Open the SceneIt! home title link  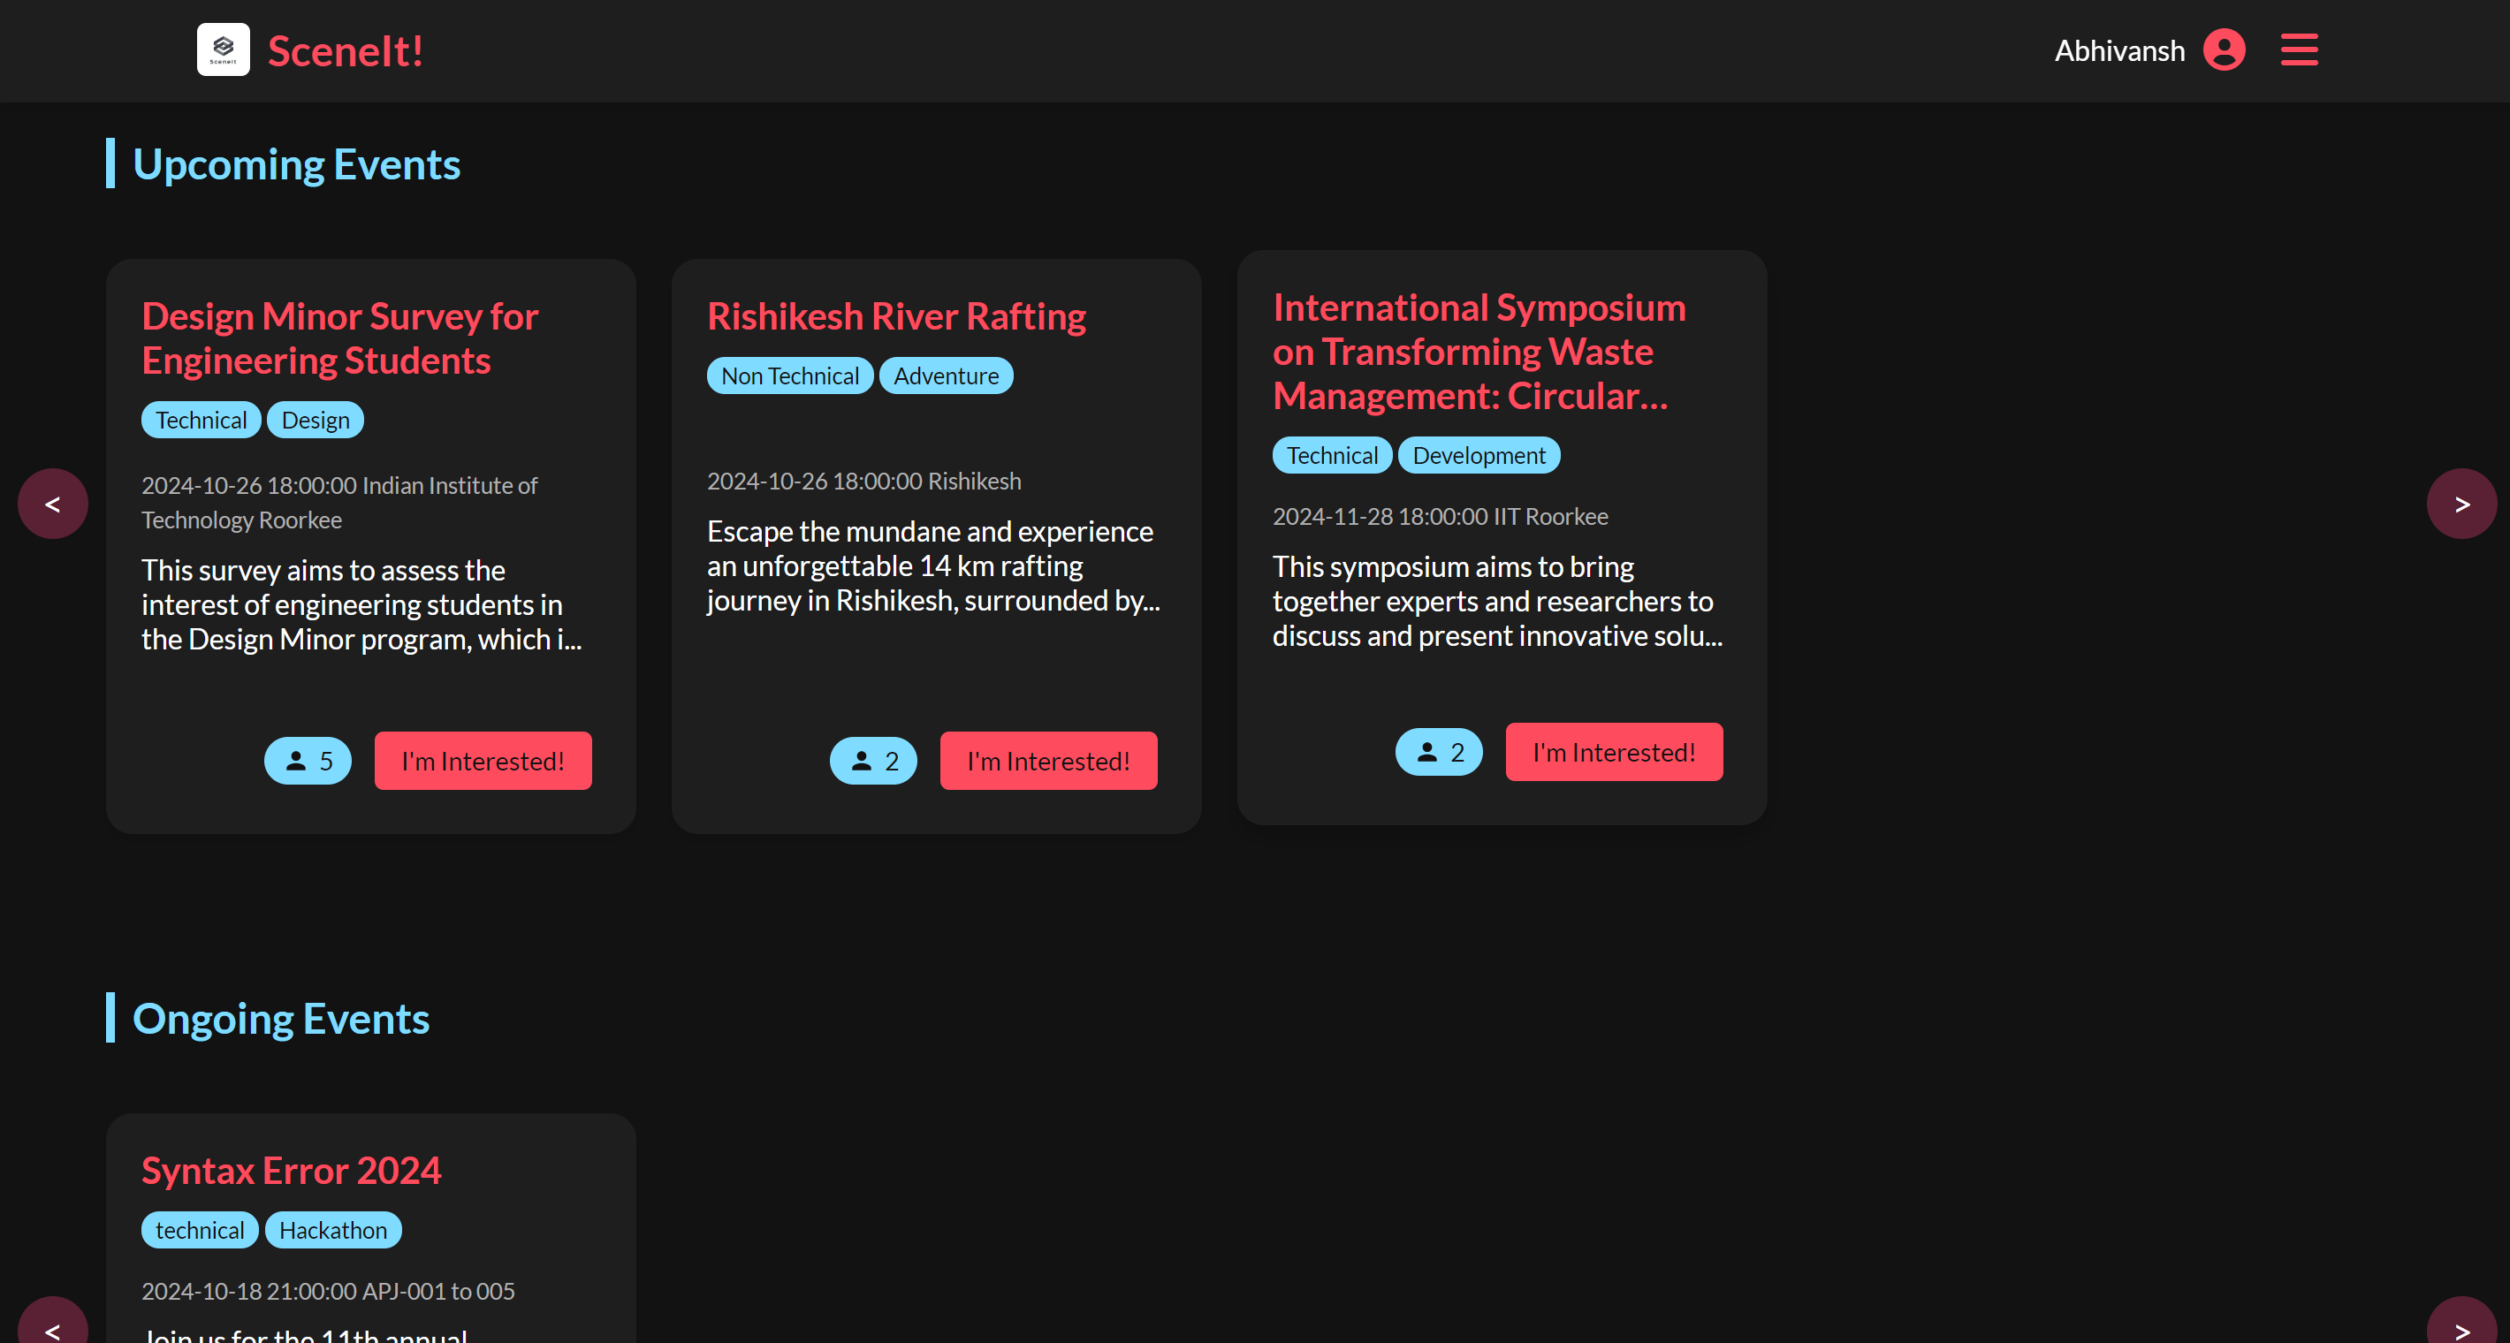345,50
